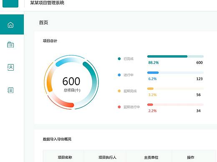Click the 总项目(个) label
This screenshot has height=162, width=217.
(x=72, y=90)
